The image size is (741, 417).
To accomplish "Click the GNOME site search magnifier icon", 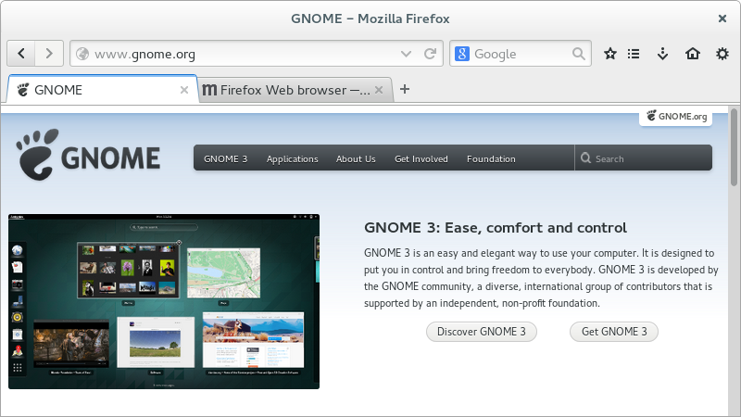I will click(x=585, y=158).
